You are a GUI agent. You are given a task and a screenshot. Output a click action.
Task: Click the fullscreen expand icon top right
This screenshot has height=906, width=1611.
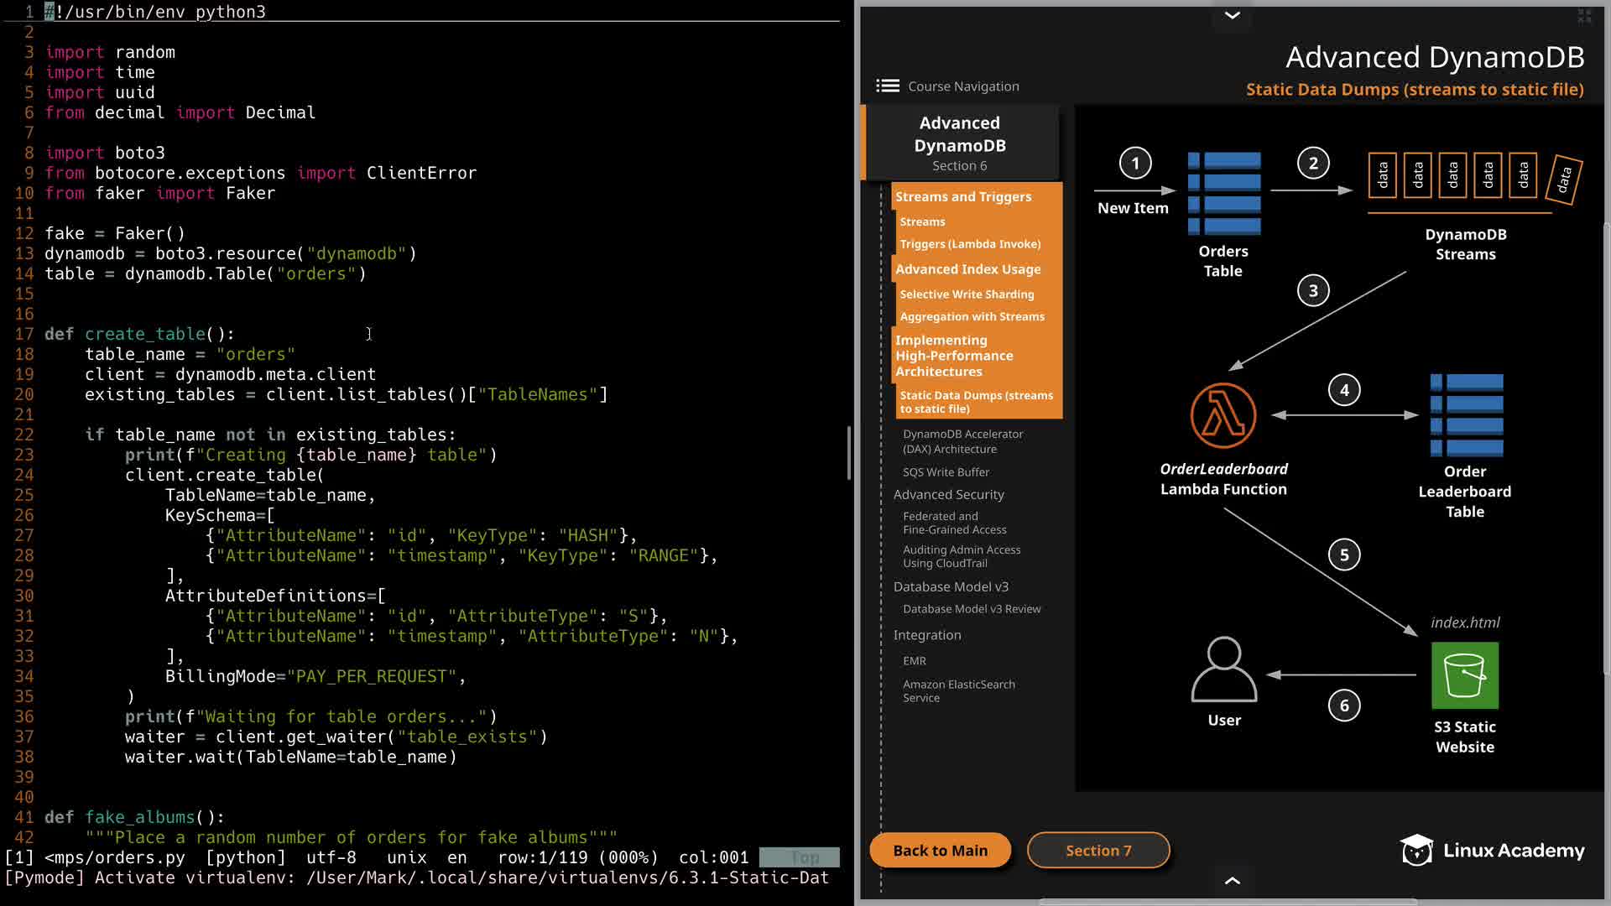[1584, 16]
